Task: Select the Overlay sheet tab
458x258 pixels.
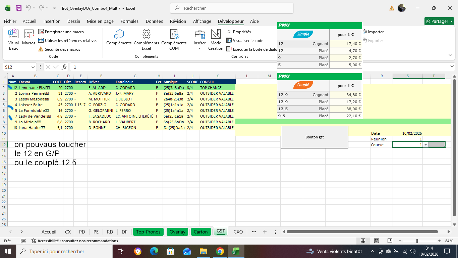Action: click(x=177, y=232)
